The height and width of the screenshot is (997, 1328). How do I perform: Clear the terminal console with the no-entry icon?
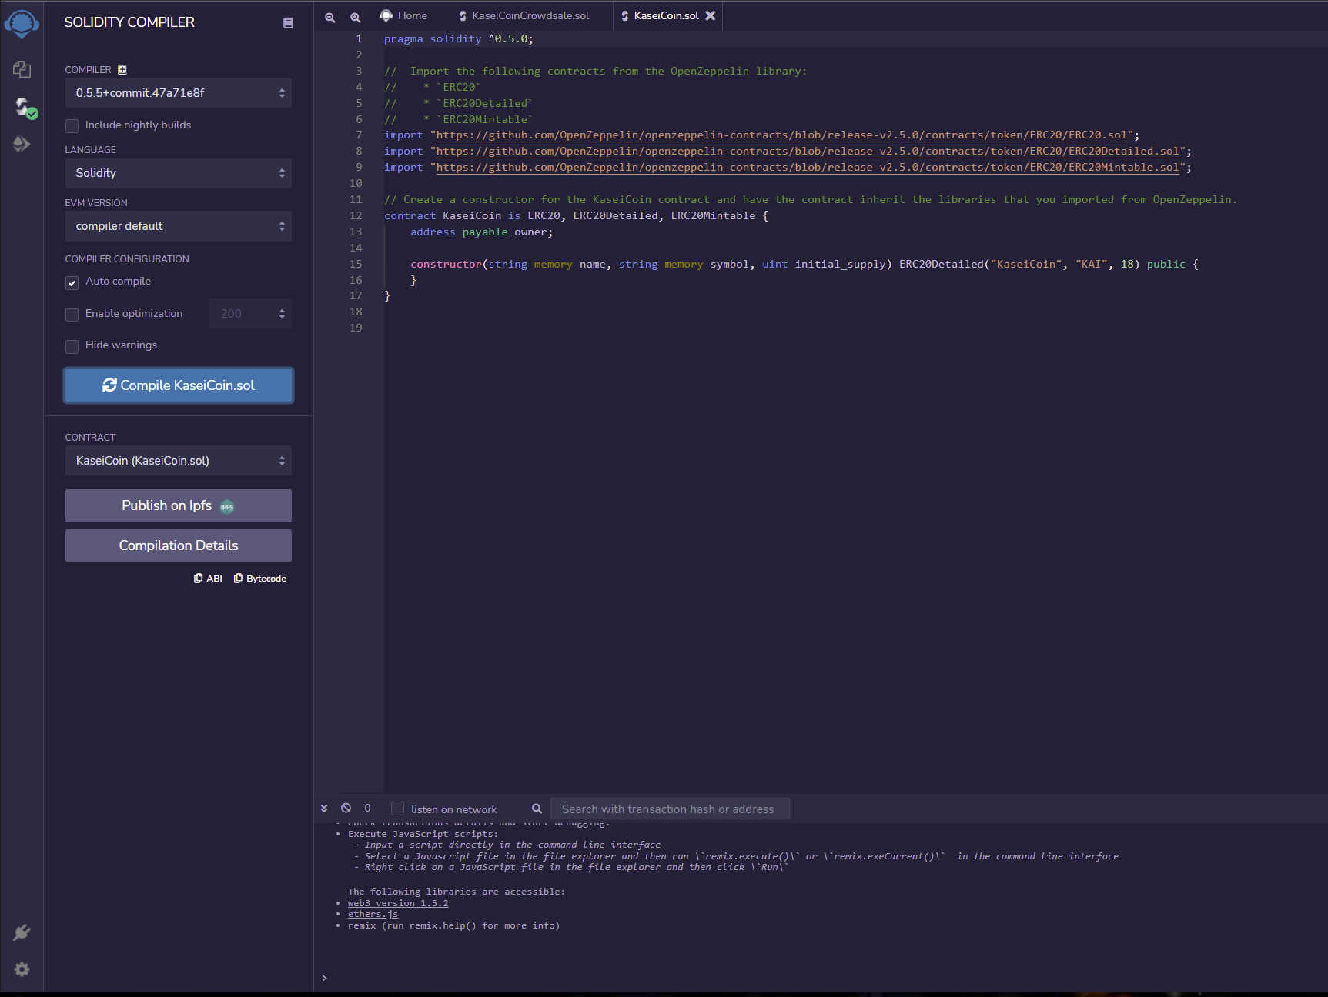pos(346,808)
